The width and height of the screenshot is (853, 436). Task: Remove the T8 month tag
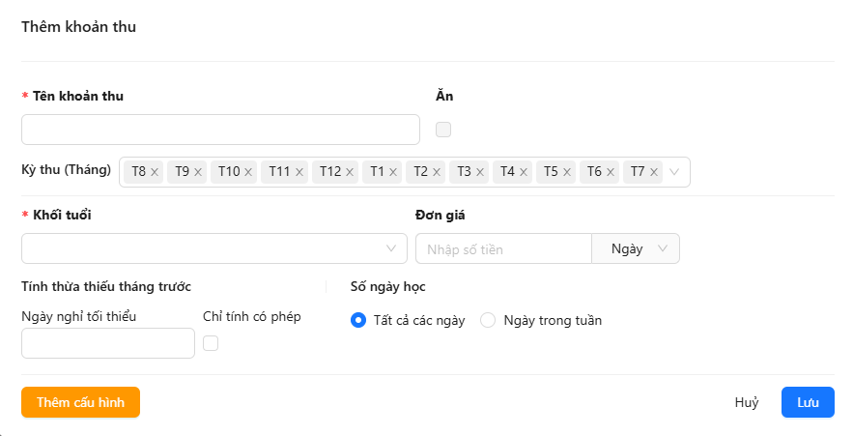(155, 172)
